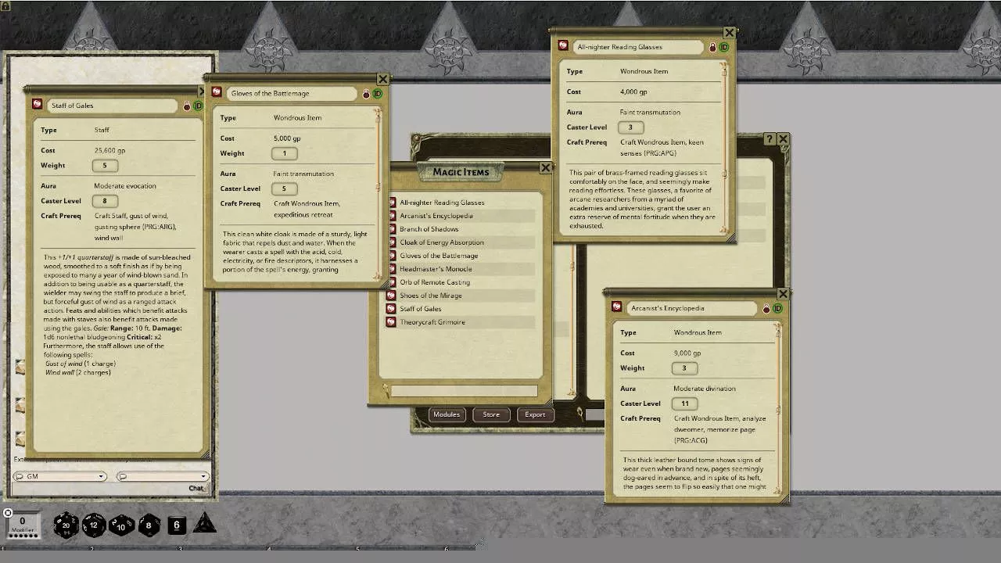The height and width of the screenshot is (563, 1001).
Task: Open link icon for Orb of Remote Casting
Action: (x=392, y=282)
